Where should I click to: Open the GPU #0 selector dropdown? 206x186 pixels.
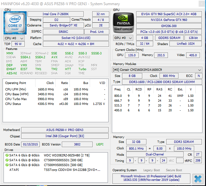click(123, 38)
